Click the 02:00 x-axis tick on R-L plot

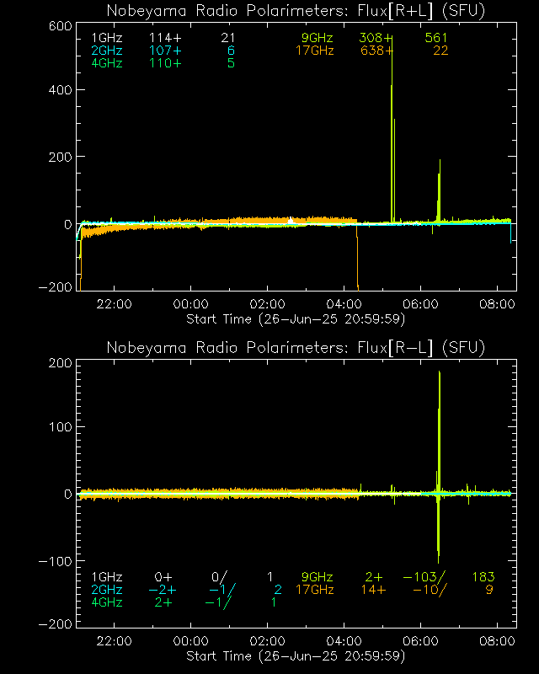267,641
